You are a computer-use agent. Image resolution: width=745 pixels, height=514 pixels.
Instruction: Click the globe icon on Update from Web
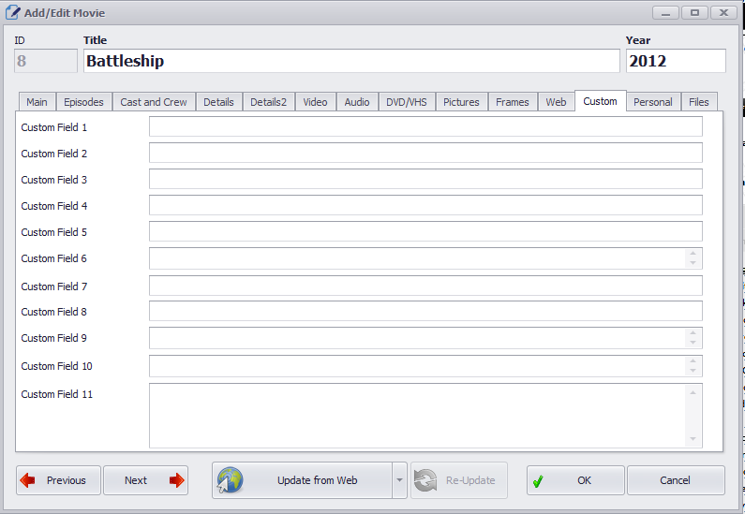point(231,480)
